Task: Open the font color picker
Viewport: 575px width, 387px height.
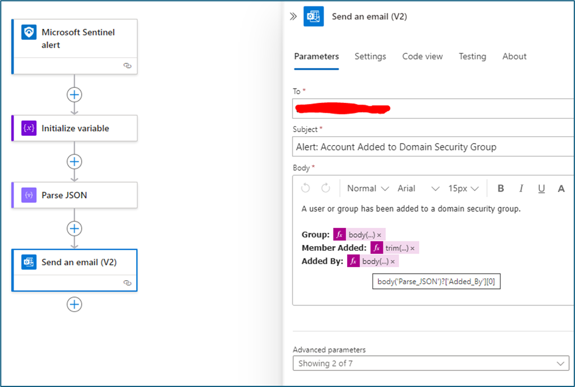Action: coord(561,189)
